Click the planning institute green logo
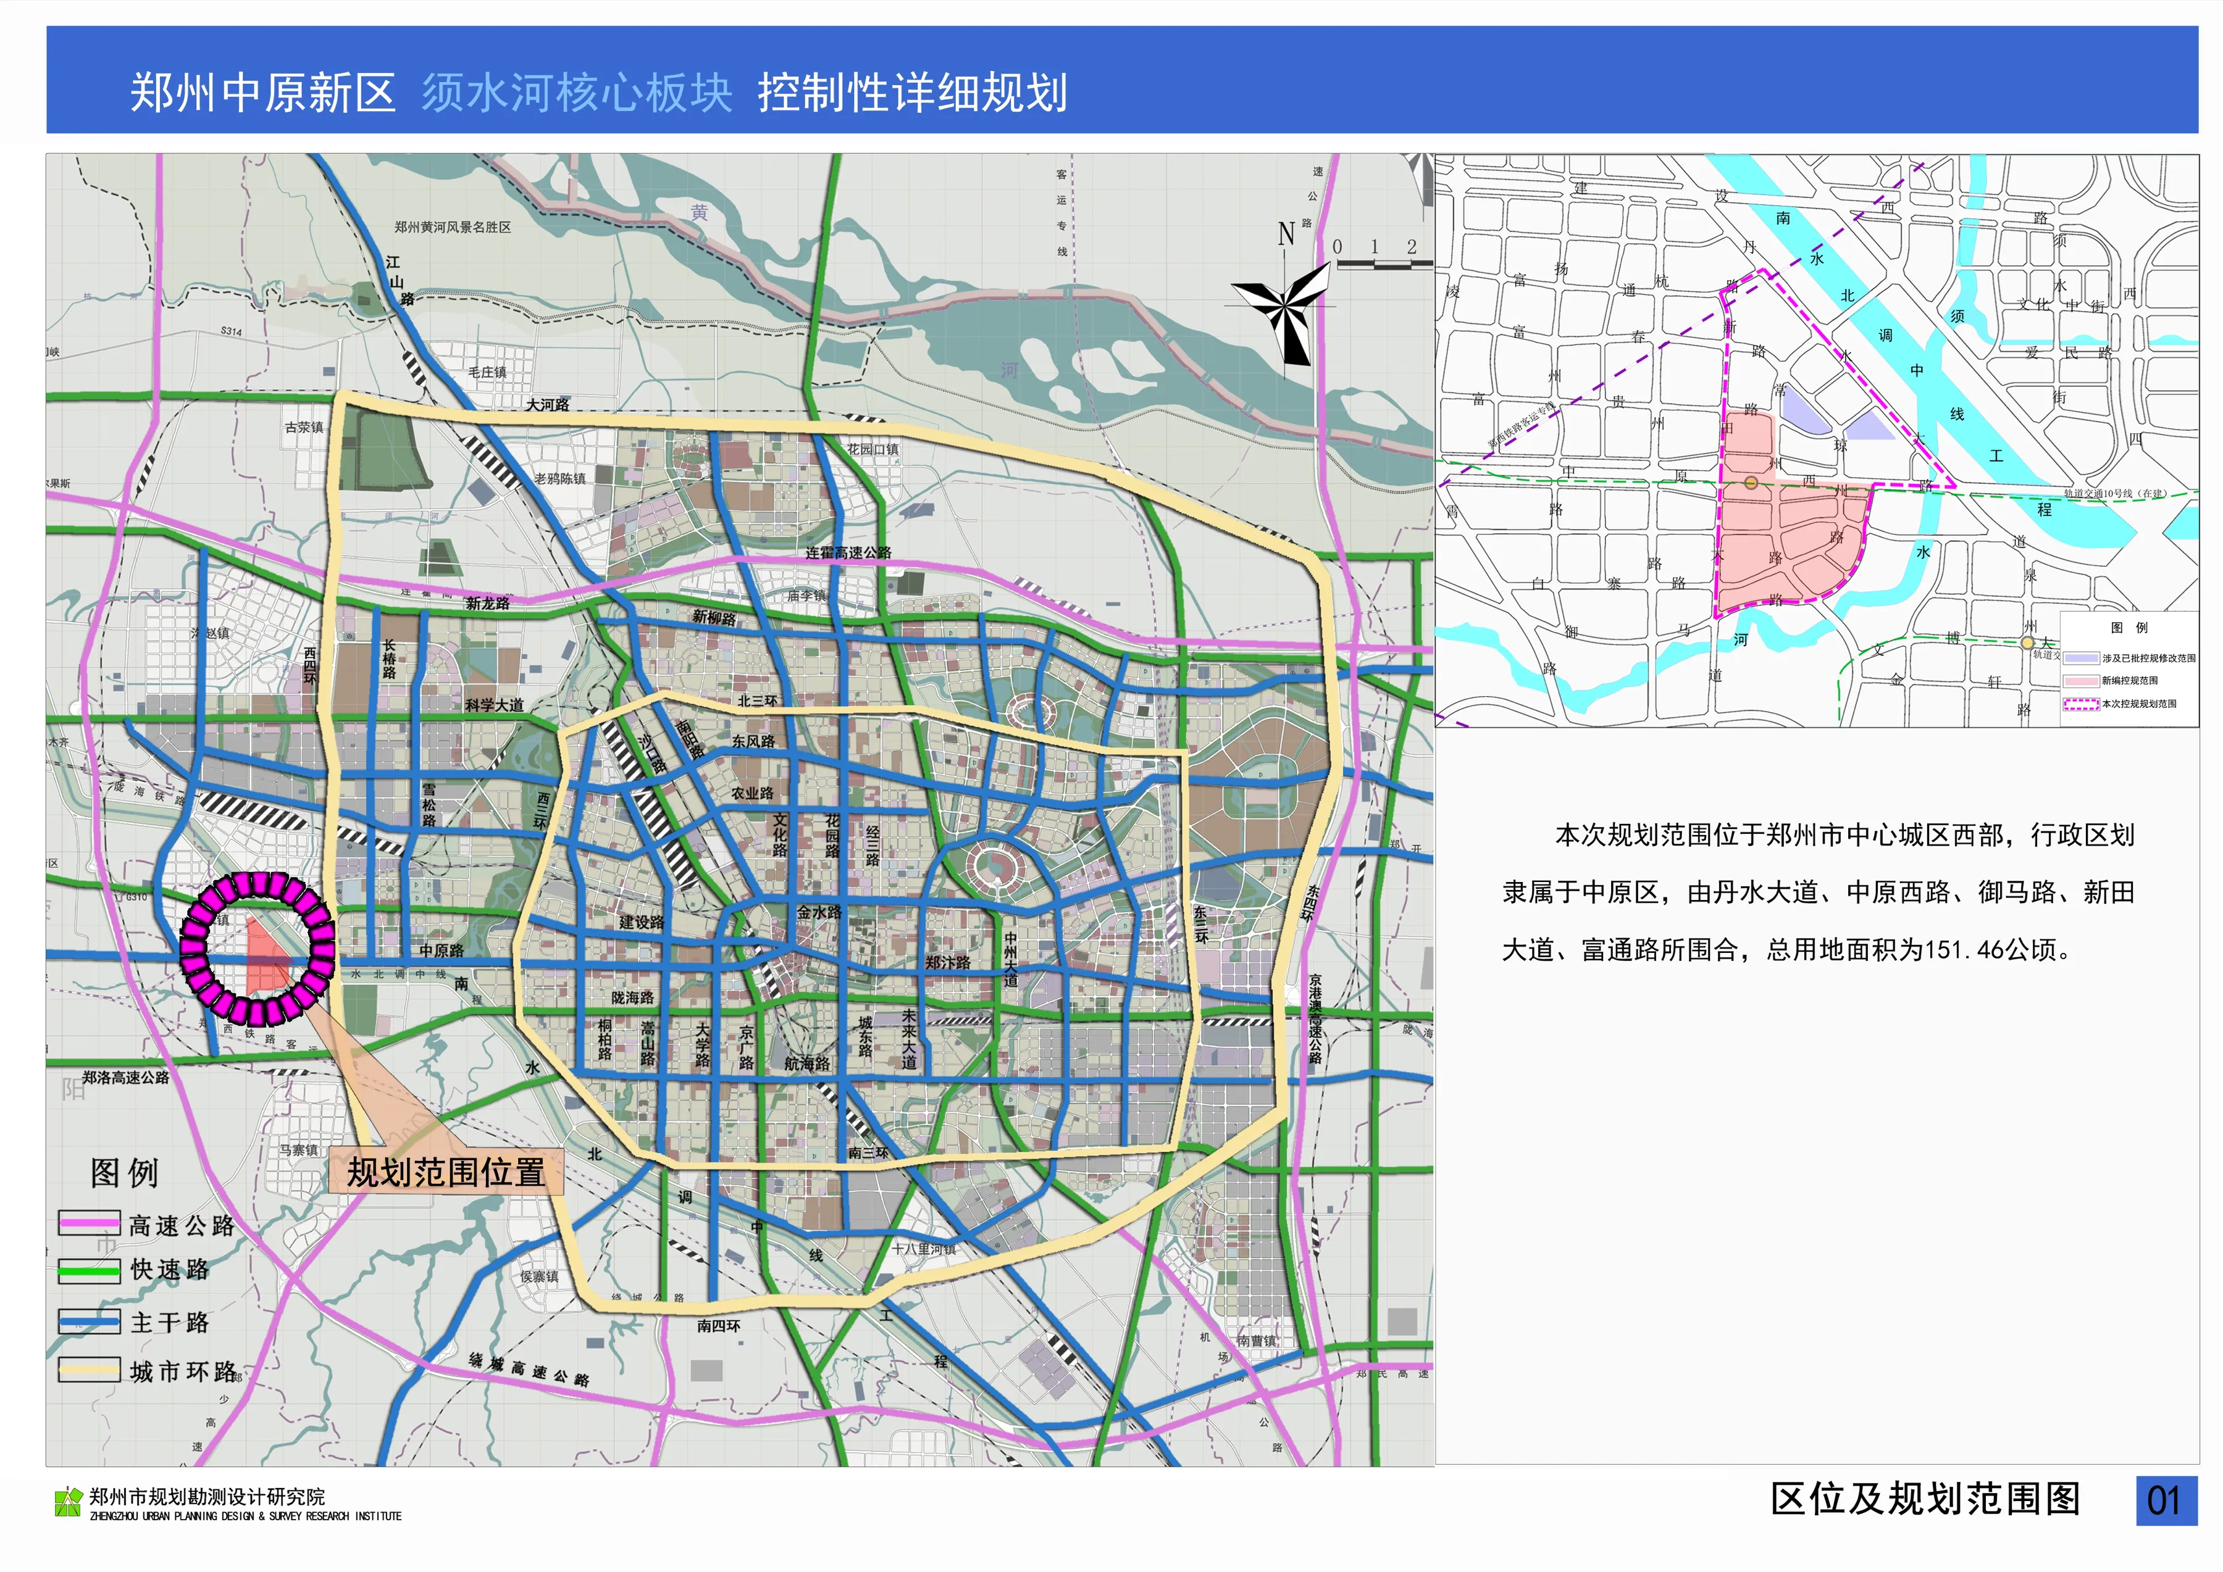The width and height of the screenshot is (2223, 1572). tap(68, 1502)
